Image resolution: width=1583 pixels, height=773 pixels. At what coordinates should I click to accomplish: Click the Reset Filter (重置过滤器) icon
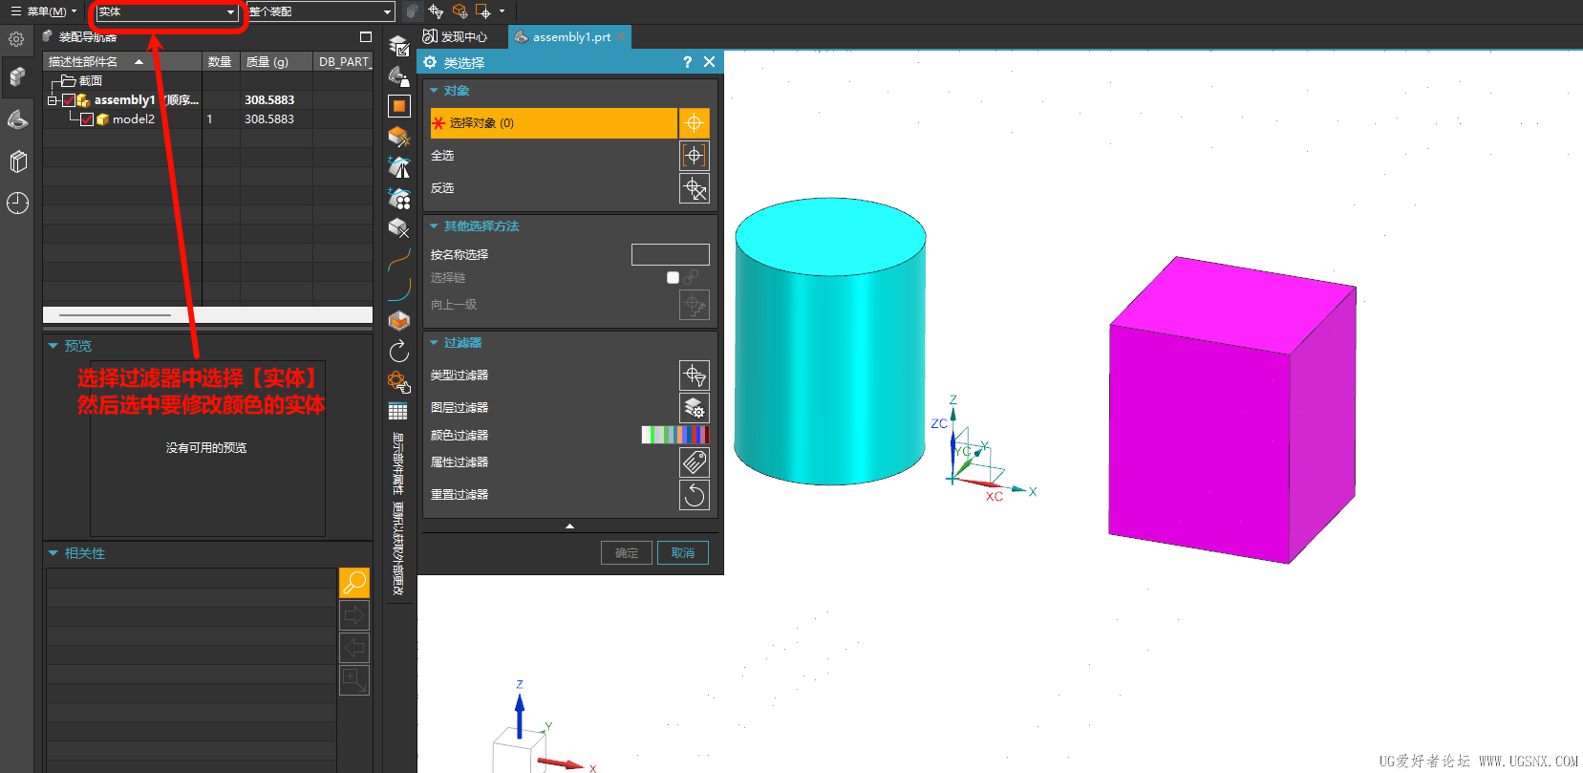point(694,495)
